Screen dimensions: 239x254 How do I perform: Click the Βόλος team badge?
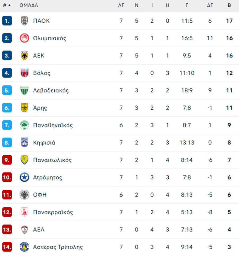coord(24,73)
